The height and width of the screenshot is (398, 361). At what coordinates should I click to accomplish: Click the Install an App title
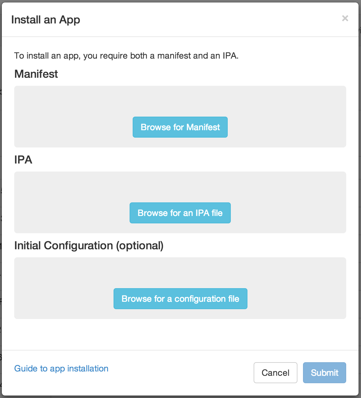(x=46, y=20)
